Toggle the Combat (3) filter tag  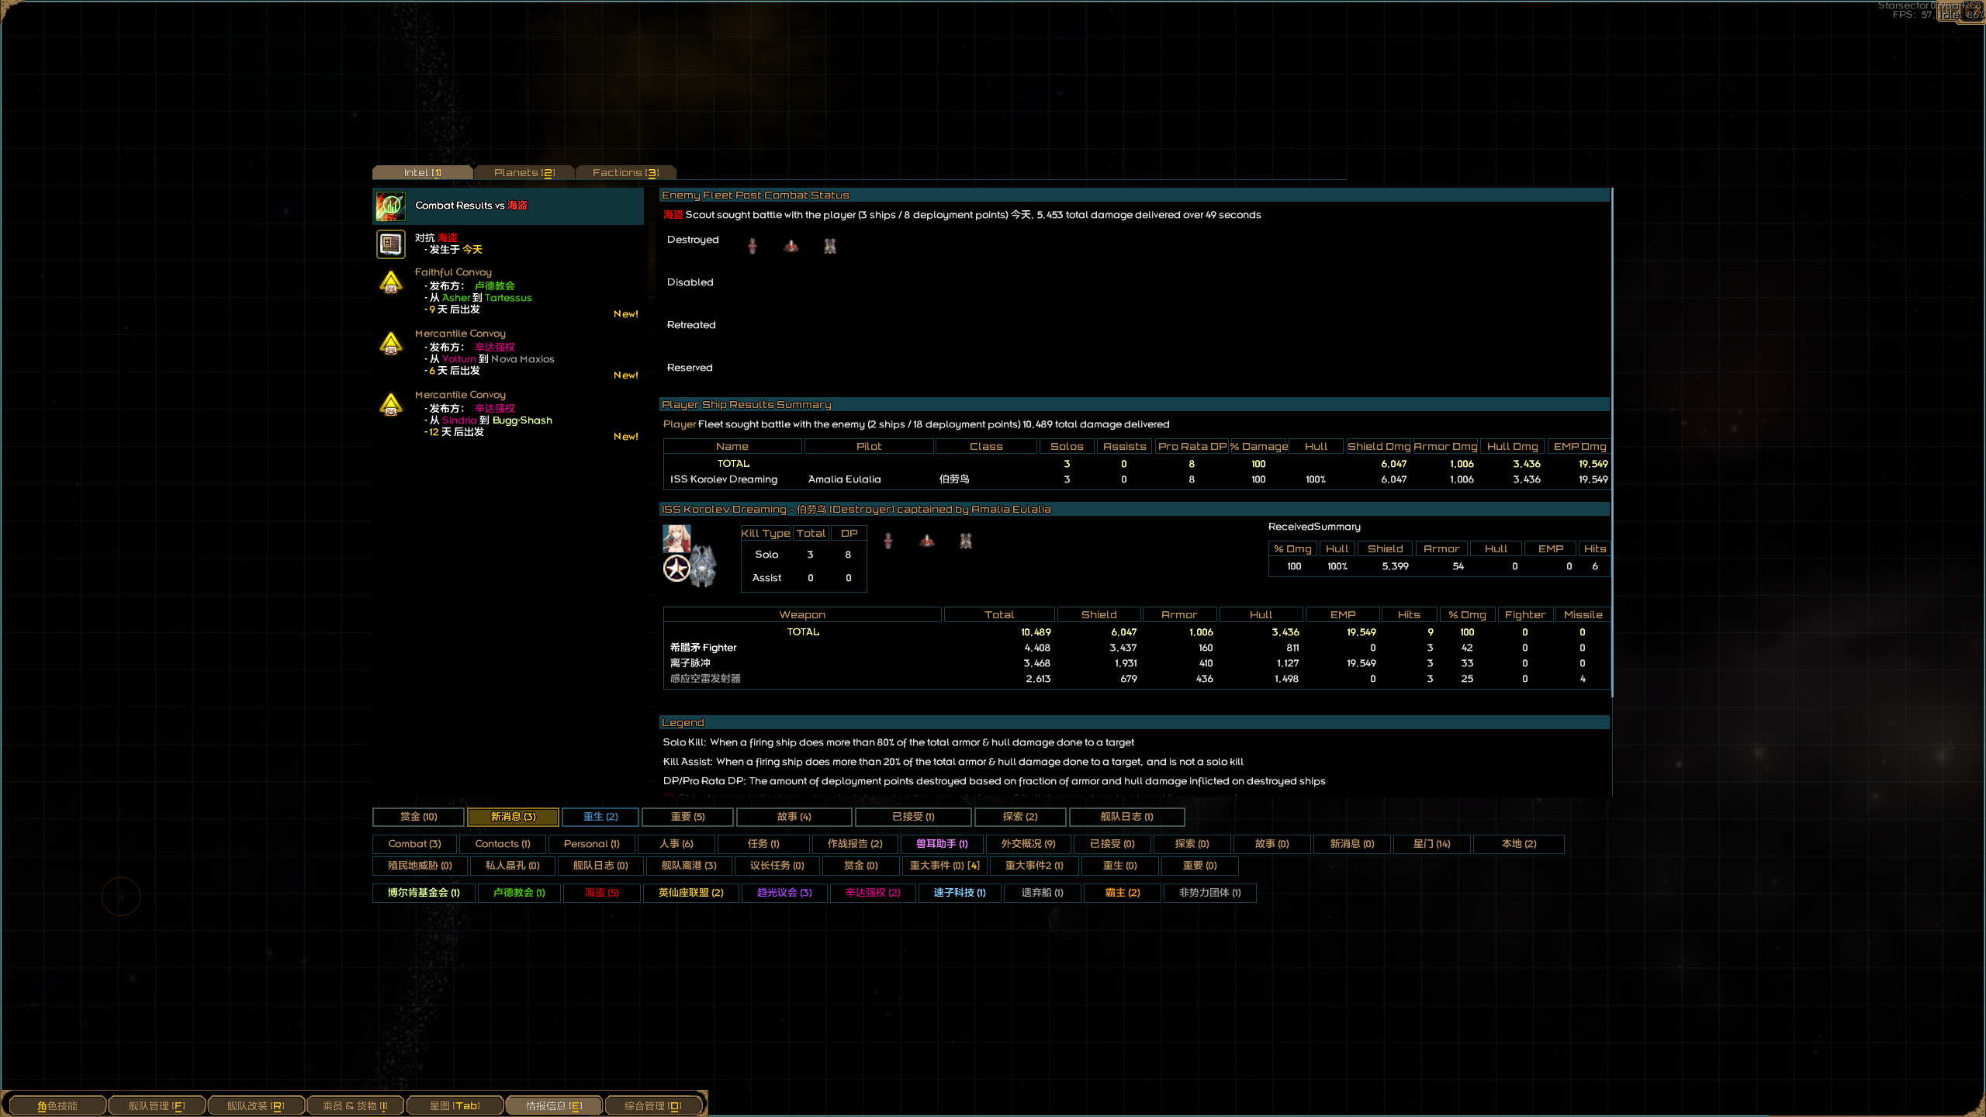click(414, 844)
